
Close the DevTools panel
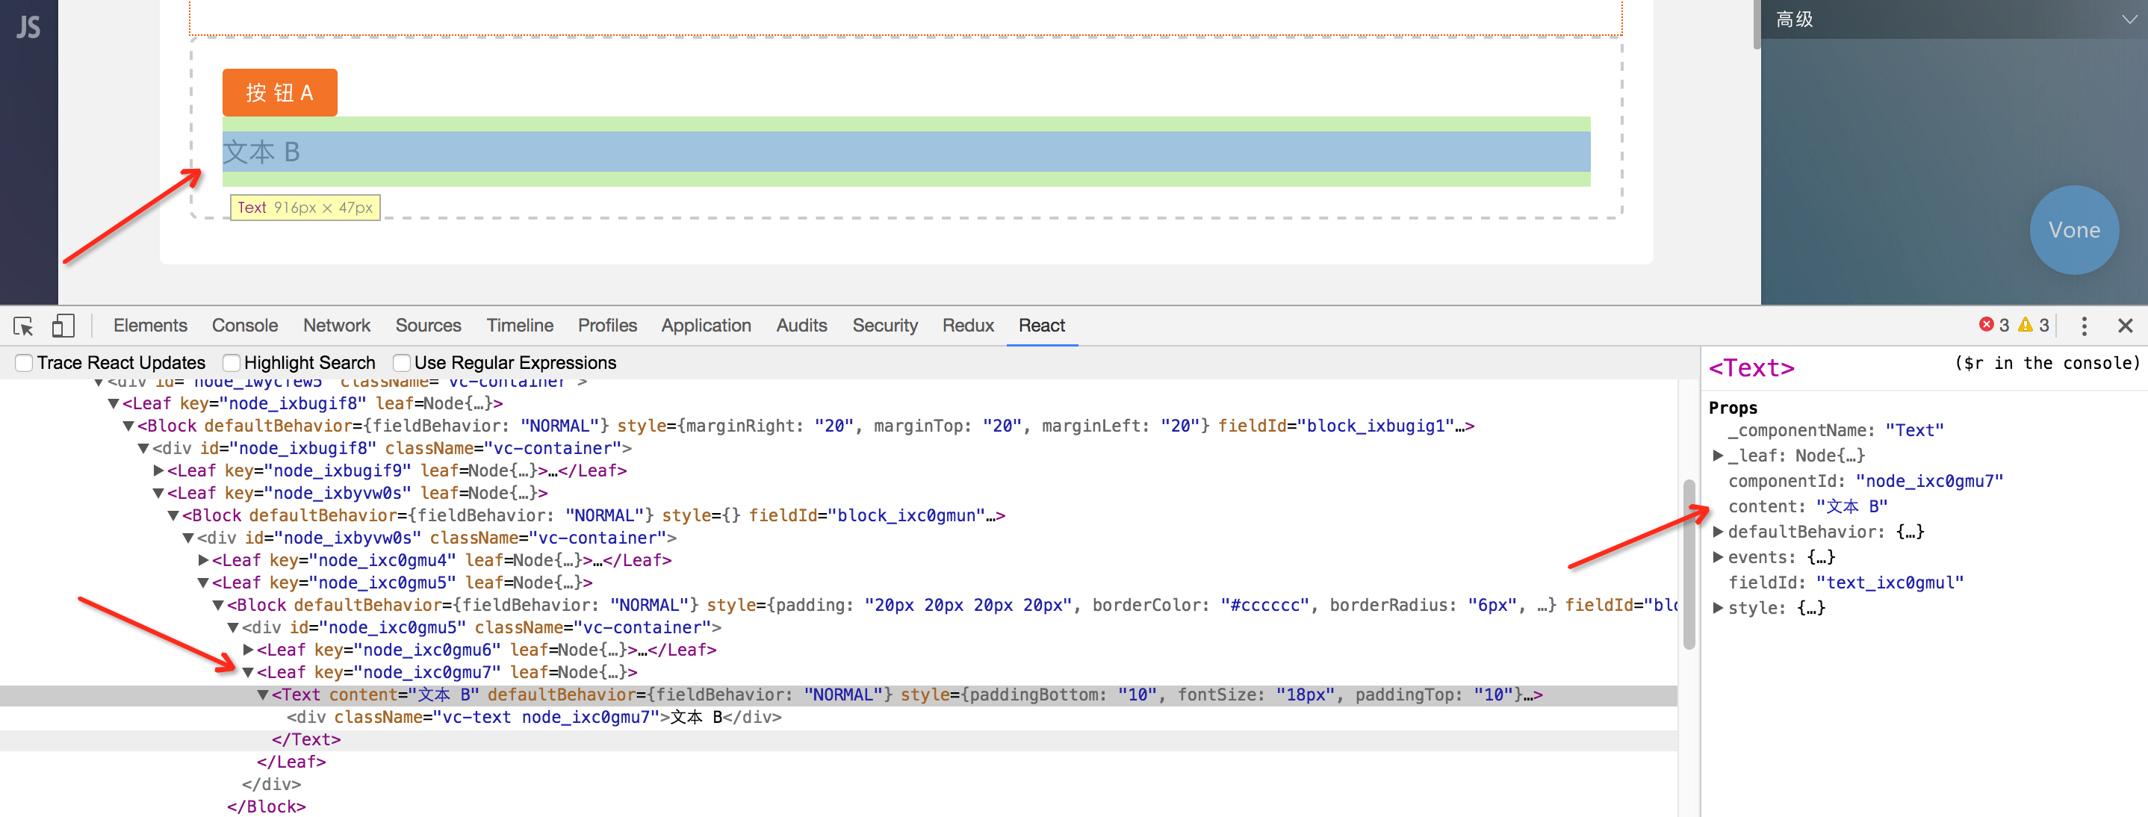pos(2125,326)
